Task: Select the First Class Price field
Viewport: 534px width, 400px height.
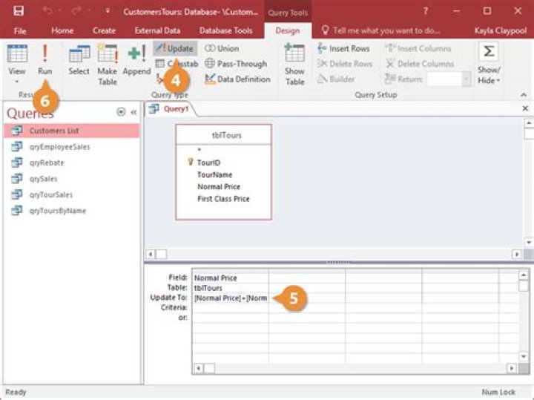Action: 224,199
